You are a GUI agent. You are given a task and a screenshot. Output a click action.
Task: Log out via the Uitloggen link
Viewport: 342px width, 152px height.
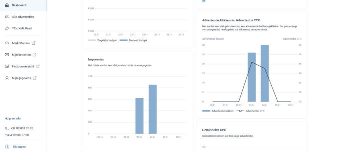(19, 146)
